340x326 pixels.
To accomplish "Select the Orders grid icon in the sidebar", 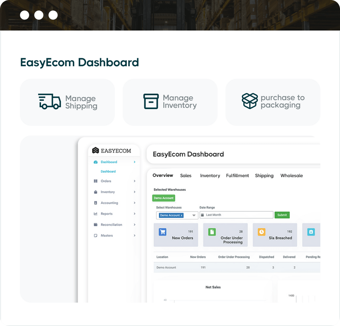I will pos(96,181).
